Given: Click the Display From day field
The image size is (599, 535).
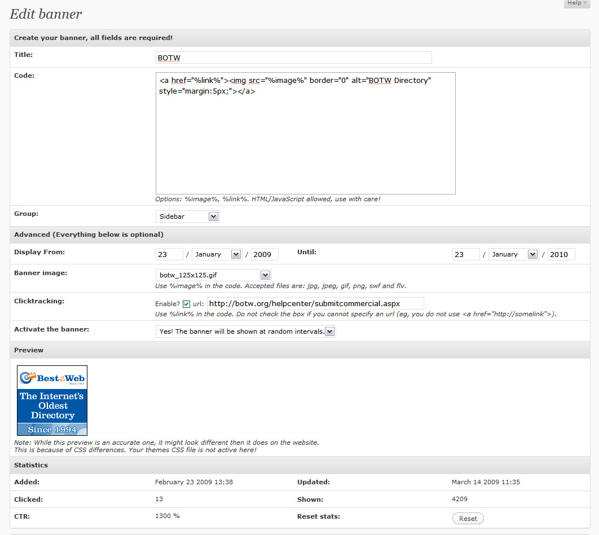Looking at the screenshot, I should (169, 254).
